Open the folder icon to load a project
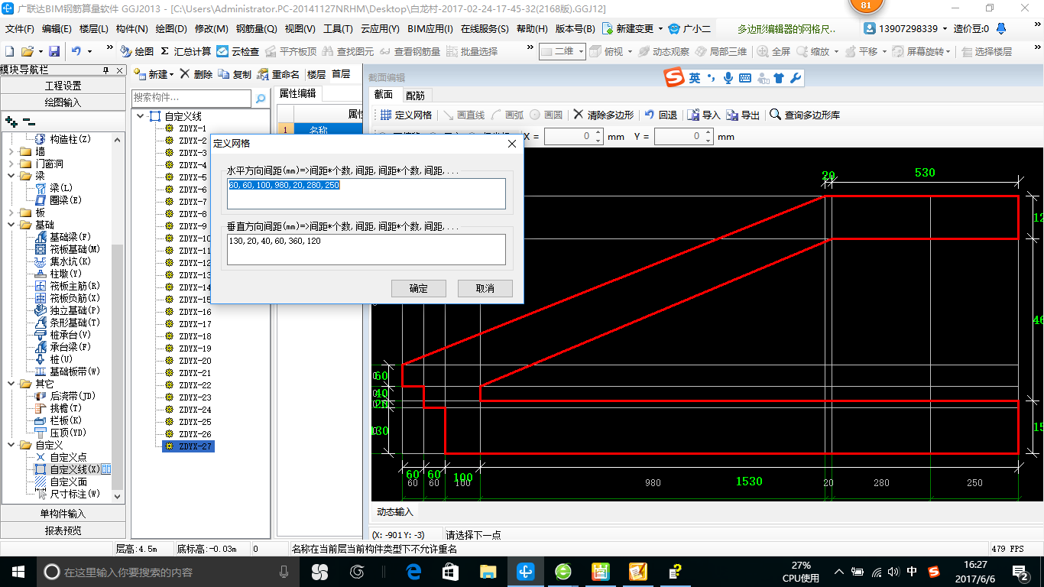This screenshot has height=587, width=1044. 27,51
